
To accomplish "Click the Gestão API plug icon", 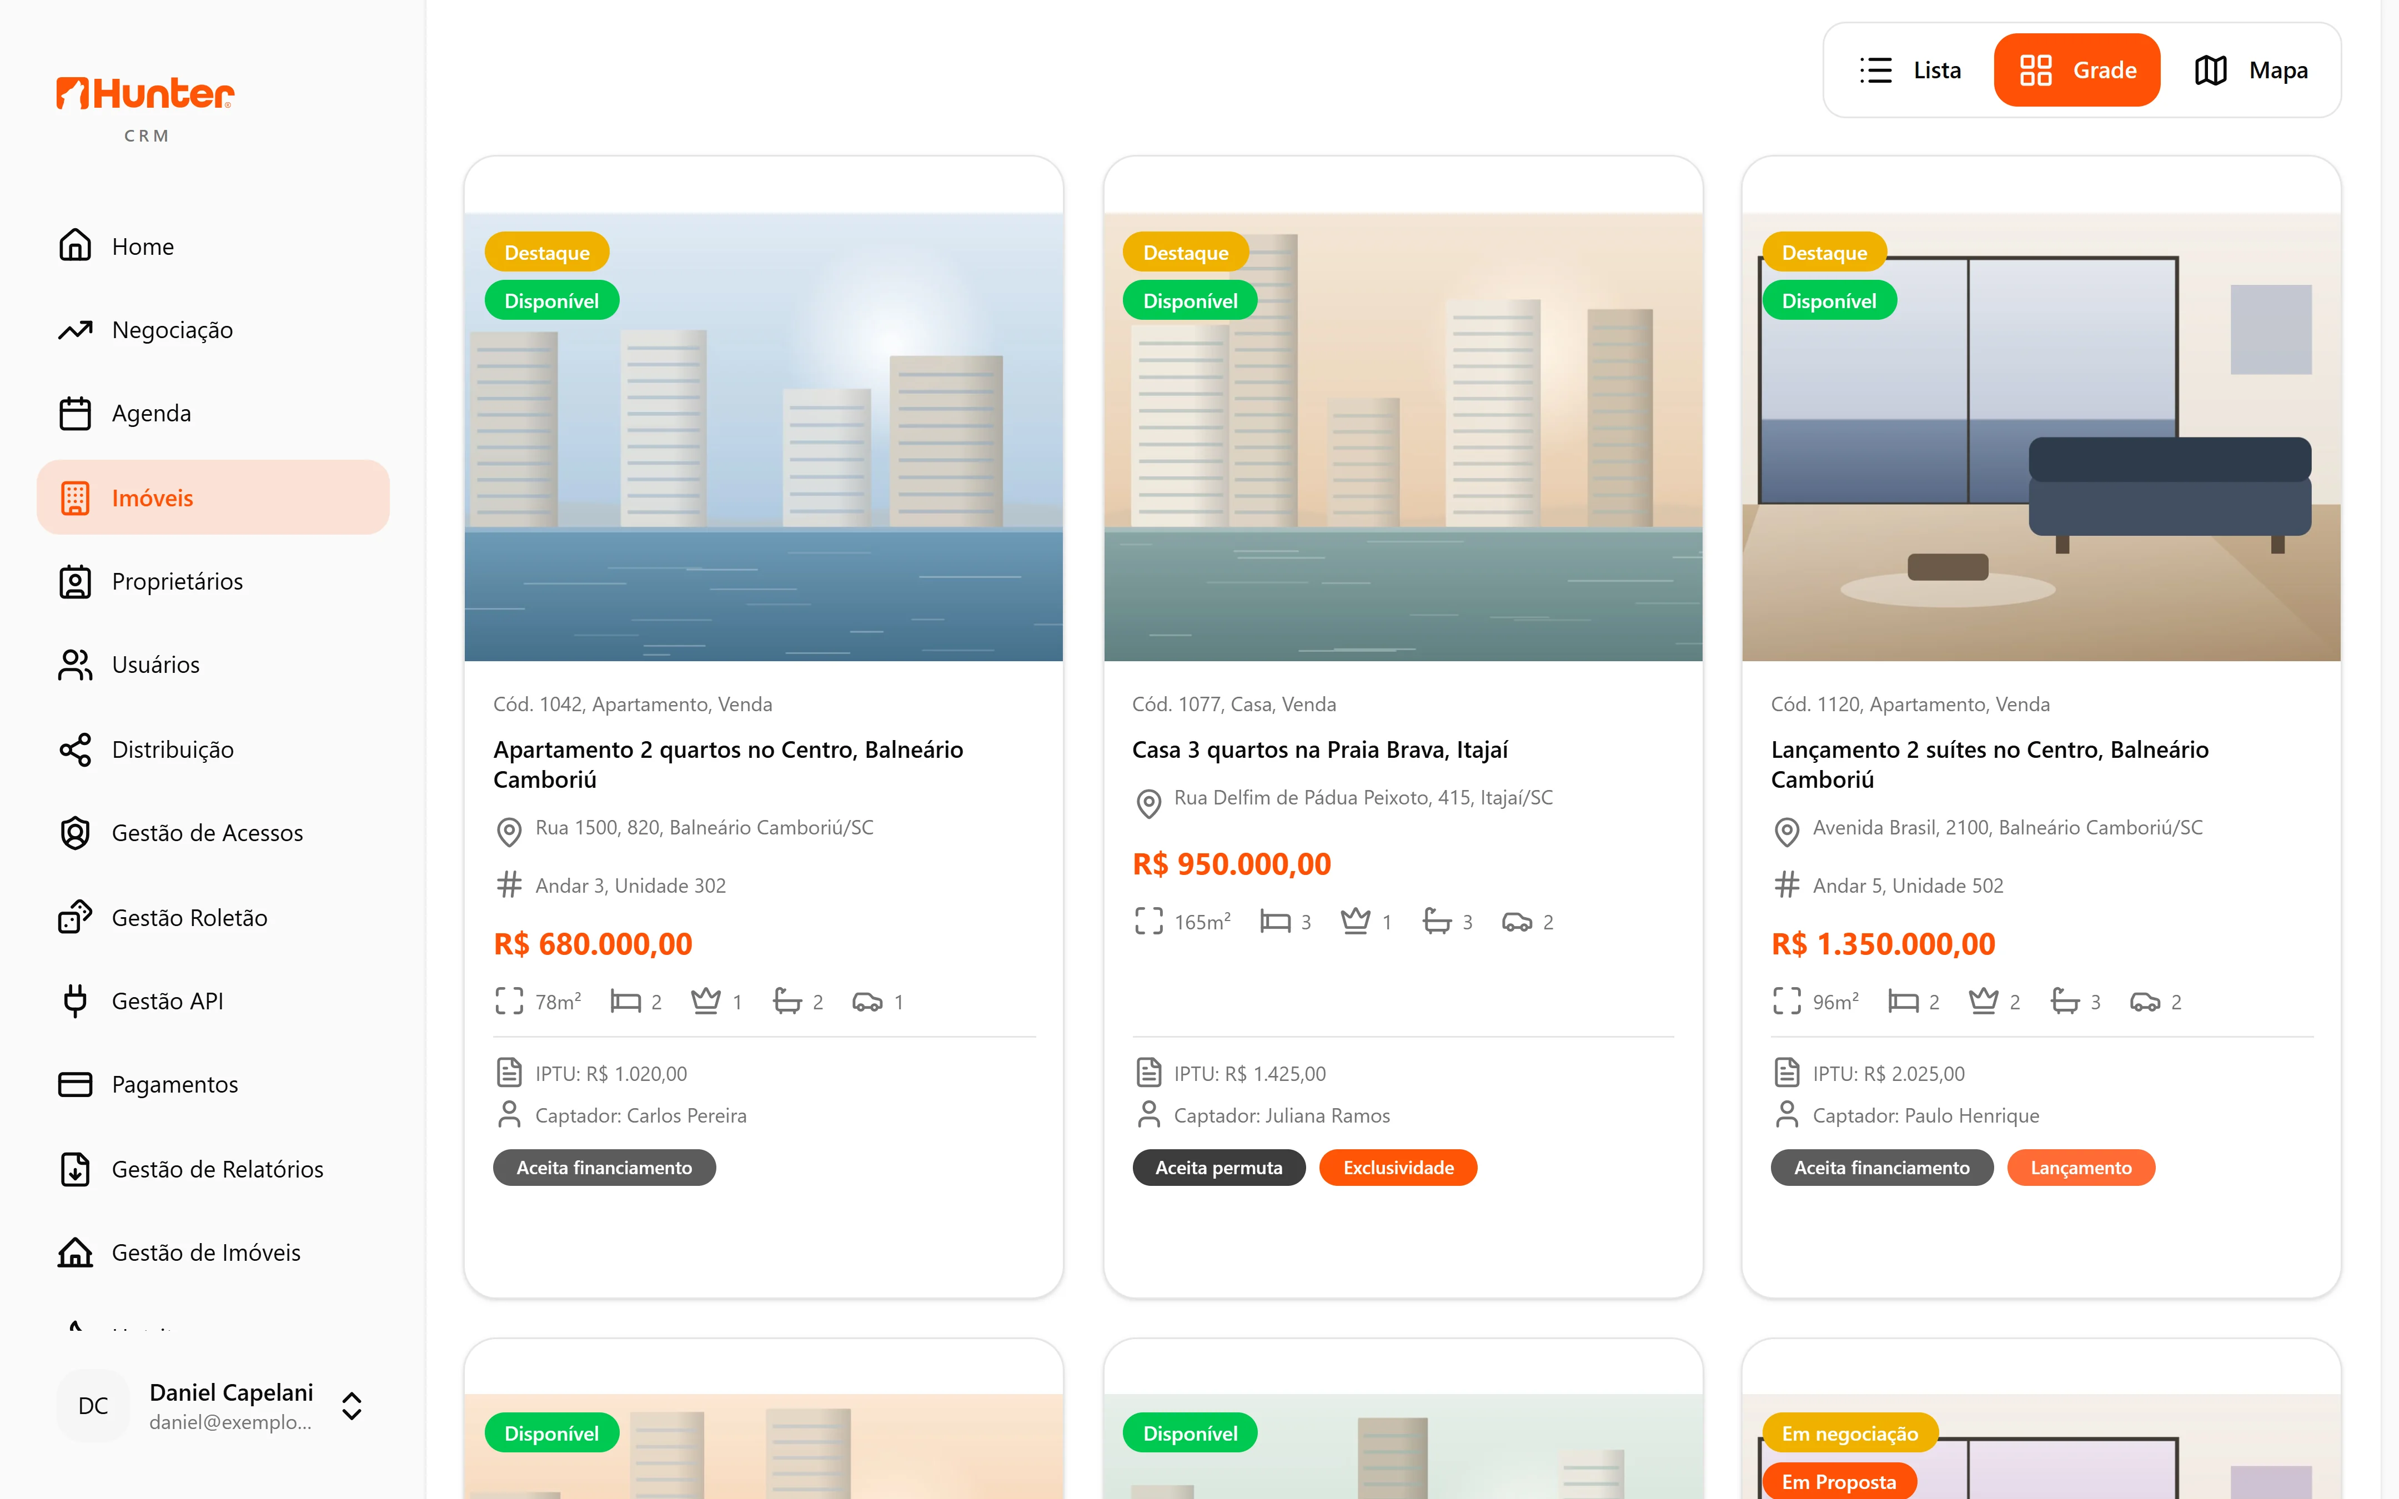I will tap(76, 1002).
